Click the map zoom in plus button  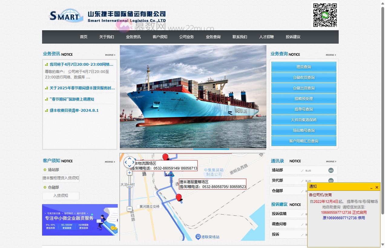pos(130,173)
